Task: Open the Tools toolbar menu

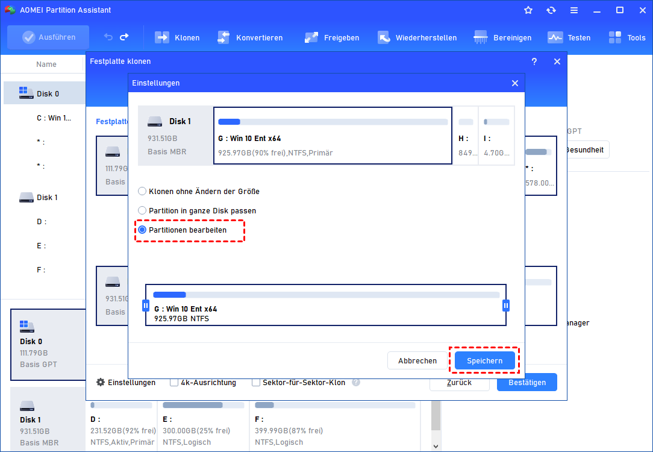Action: click(x=626, y=37)
